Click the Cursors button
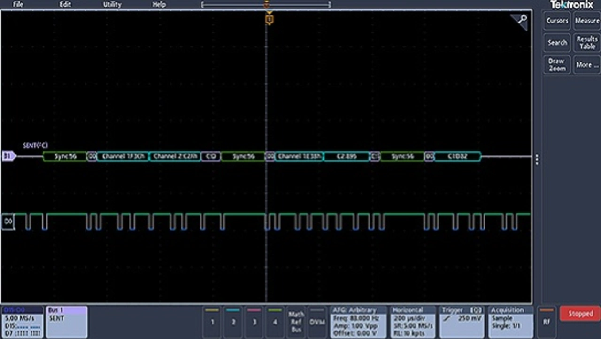Viewport: 601px width, 339px height. (x=557, y=21)
